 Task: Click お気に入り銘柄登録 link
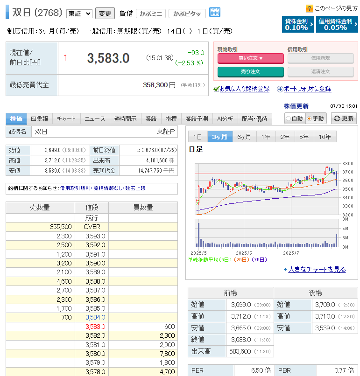[x=244, y=89]
